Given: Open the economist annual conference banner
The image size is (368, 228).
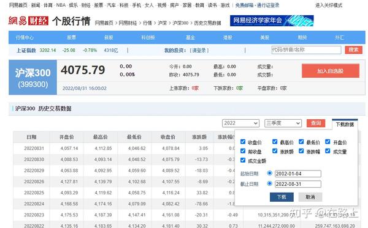Looking at the screenshot, I should 272,21.
